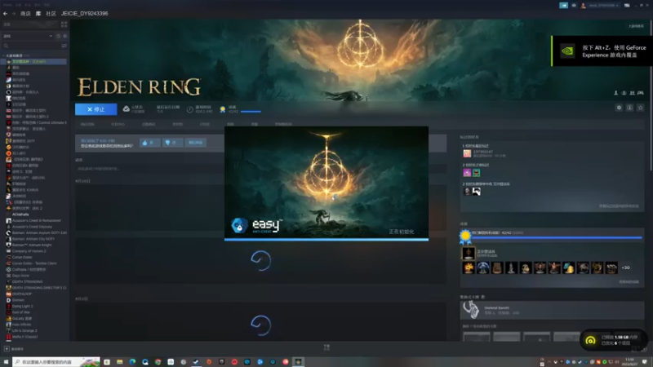653x367 pixels.
Task: Click the thumbs down button
Action: [172, 143]
